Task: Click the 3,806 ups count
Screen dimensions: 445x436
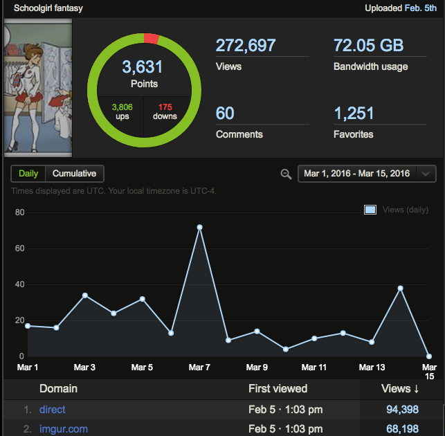Action: tap(122, 111)
